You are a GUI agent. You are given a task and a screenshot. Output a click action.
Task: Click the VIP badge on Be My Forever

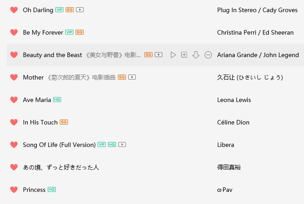[x=69, y=32]
